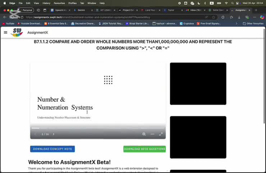This screenshot has height=173, width=266.
Task: Open the Personal profile switcher
Action: pyautogui.click(x=26, y=10)
